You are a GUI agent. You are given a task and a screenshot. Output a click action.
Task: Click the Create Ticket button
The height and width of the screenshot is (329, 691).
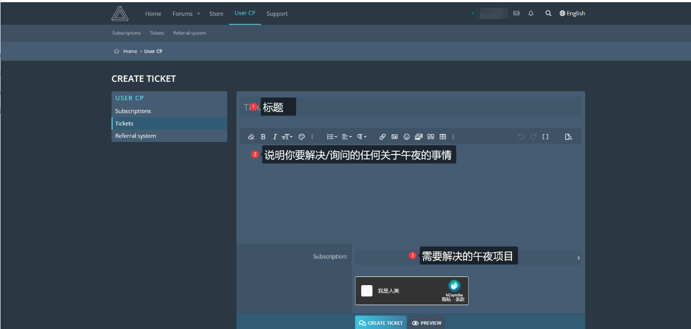(381, 322)
